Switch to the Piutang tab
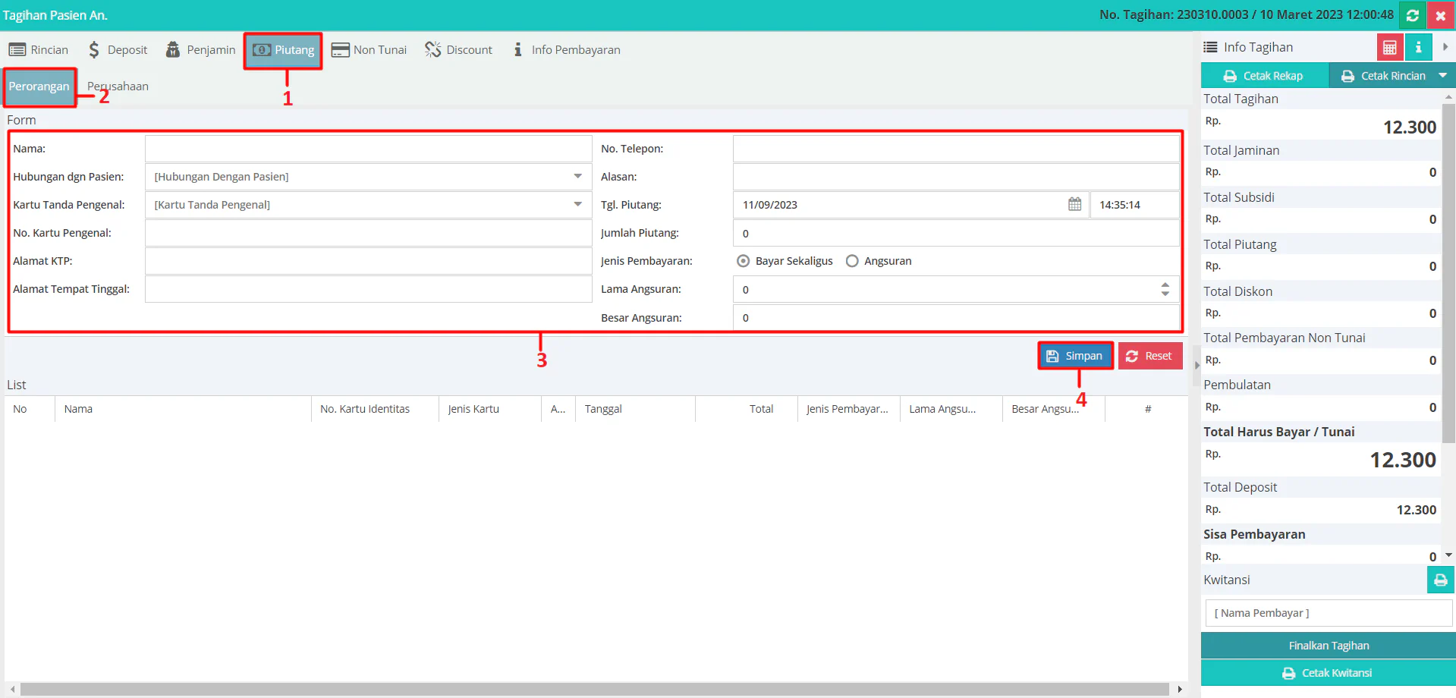Viewport: 1456px width, 698px height. point(284,50)
